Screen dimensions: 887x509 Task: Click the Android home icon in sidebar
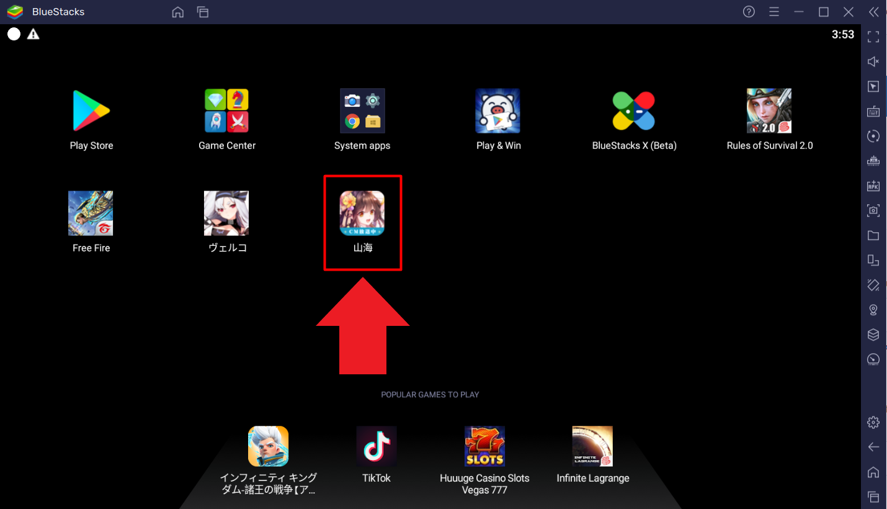[x=873, y=472]
